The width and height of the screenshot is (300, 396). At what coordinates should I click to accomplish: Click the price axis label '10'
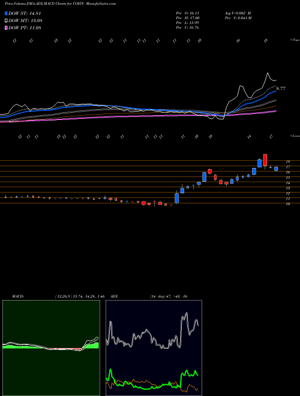pyautogui.click(x=287, y=204)
